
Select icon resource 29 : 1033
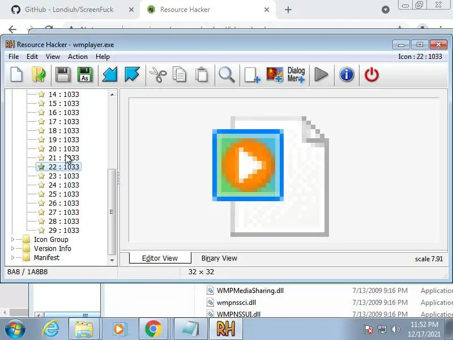(63, 230)
